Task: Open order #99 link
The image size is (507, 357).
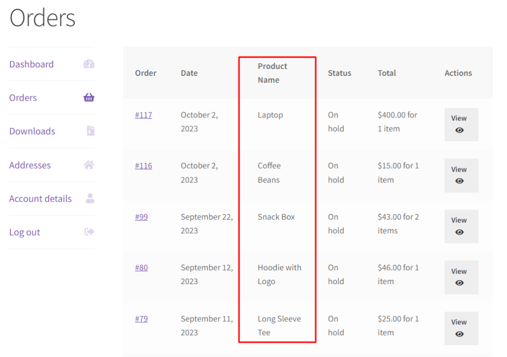Action: pos(141,217)
